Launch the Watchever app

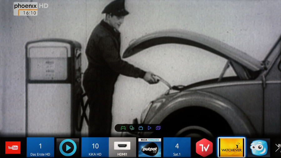tap(231, 147)
